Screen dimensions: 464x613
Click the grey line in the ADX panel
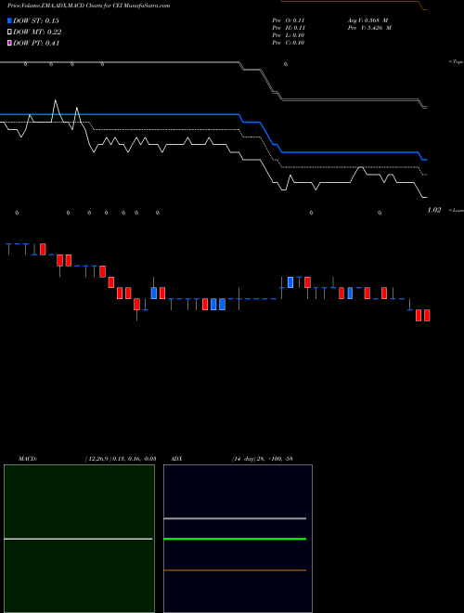pyautogui.click(x=235, y=518)
